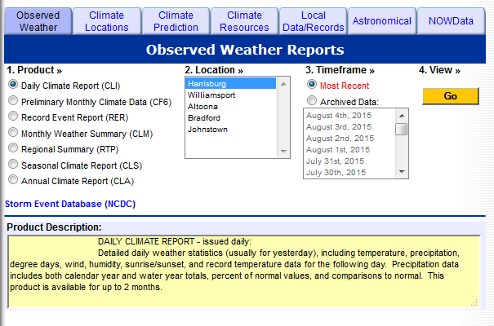Select the Most Recent timeframe radio button
The image size is (494, 326).
click(x=312, y=84)
